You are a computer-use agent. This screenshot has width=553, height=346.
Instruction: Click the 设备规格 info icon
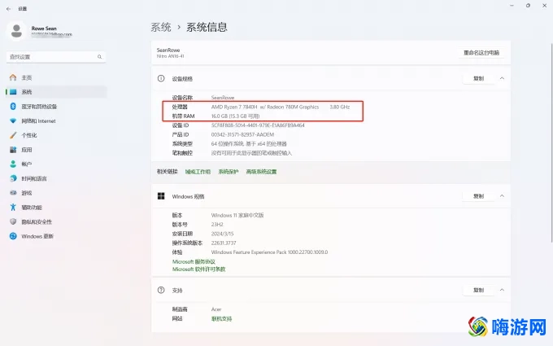pos(161,78)
